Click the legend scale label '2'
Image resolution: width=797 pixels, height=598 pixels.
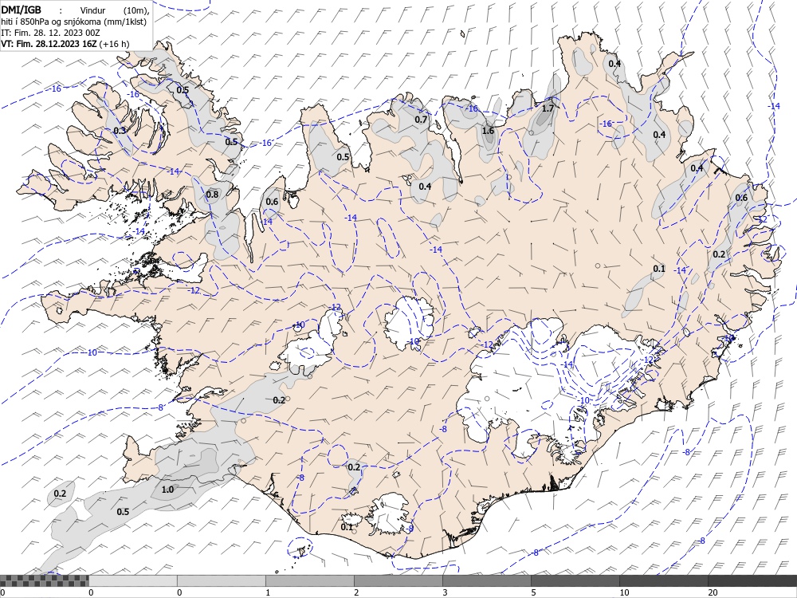(x=356, y=592)
